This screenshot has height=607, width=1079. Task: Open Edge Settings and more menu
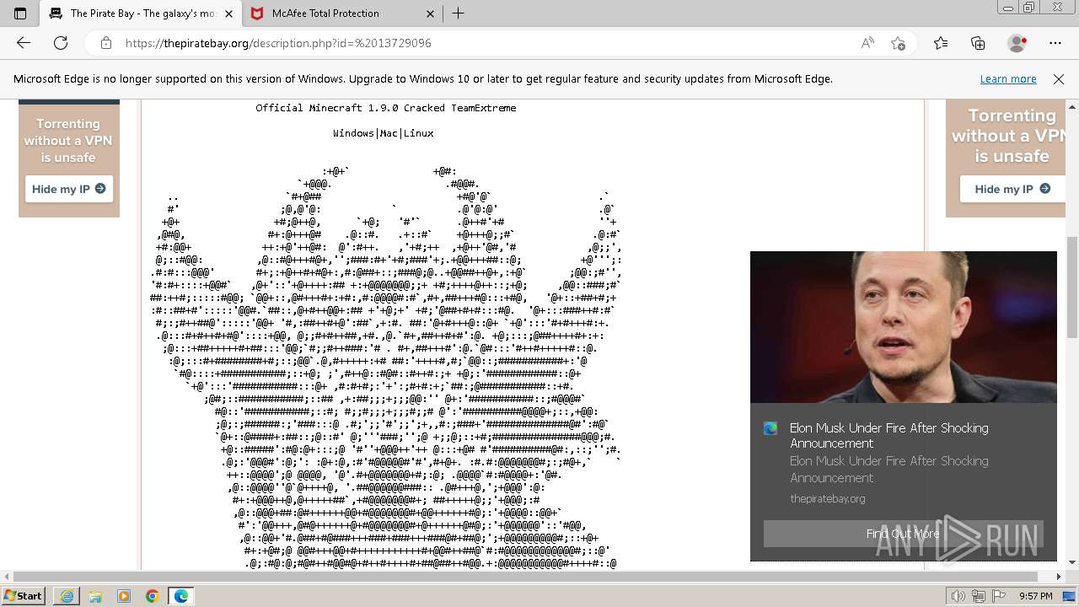tap(1055, 43)
